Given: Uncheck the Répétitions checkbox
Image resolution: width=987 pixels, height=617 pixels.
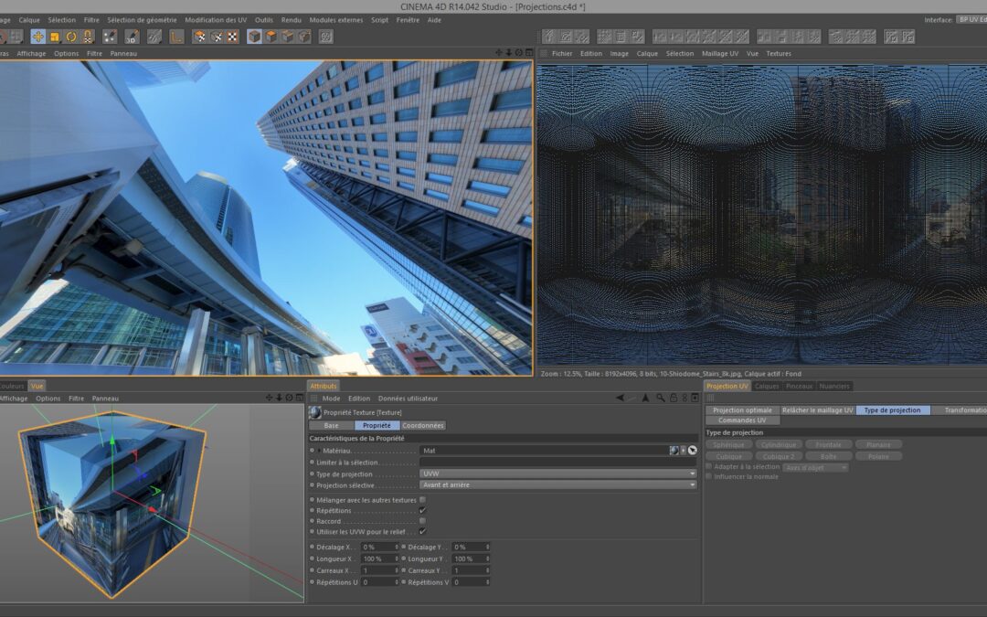Looking at the screenshot, I should [x=422, y=511].
